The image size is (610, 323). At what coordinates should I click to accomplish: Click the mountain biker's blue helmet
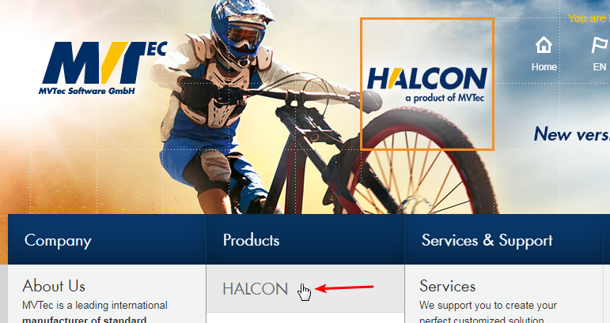[241, 28]
